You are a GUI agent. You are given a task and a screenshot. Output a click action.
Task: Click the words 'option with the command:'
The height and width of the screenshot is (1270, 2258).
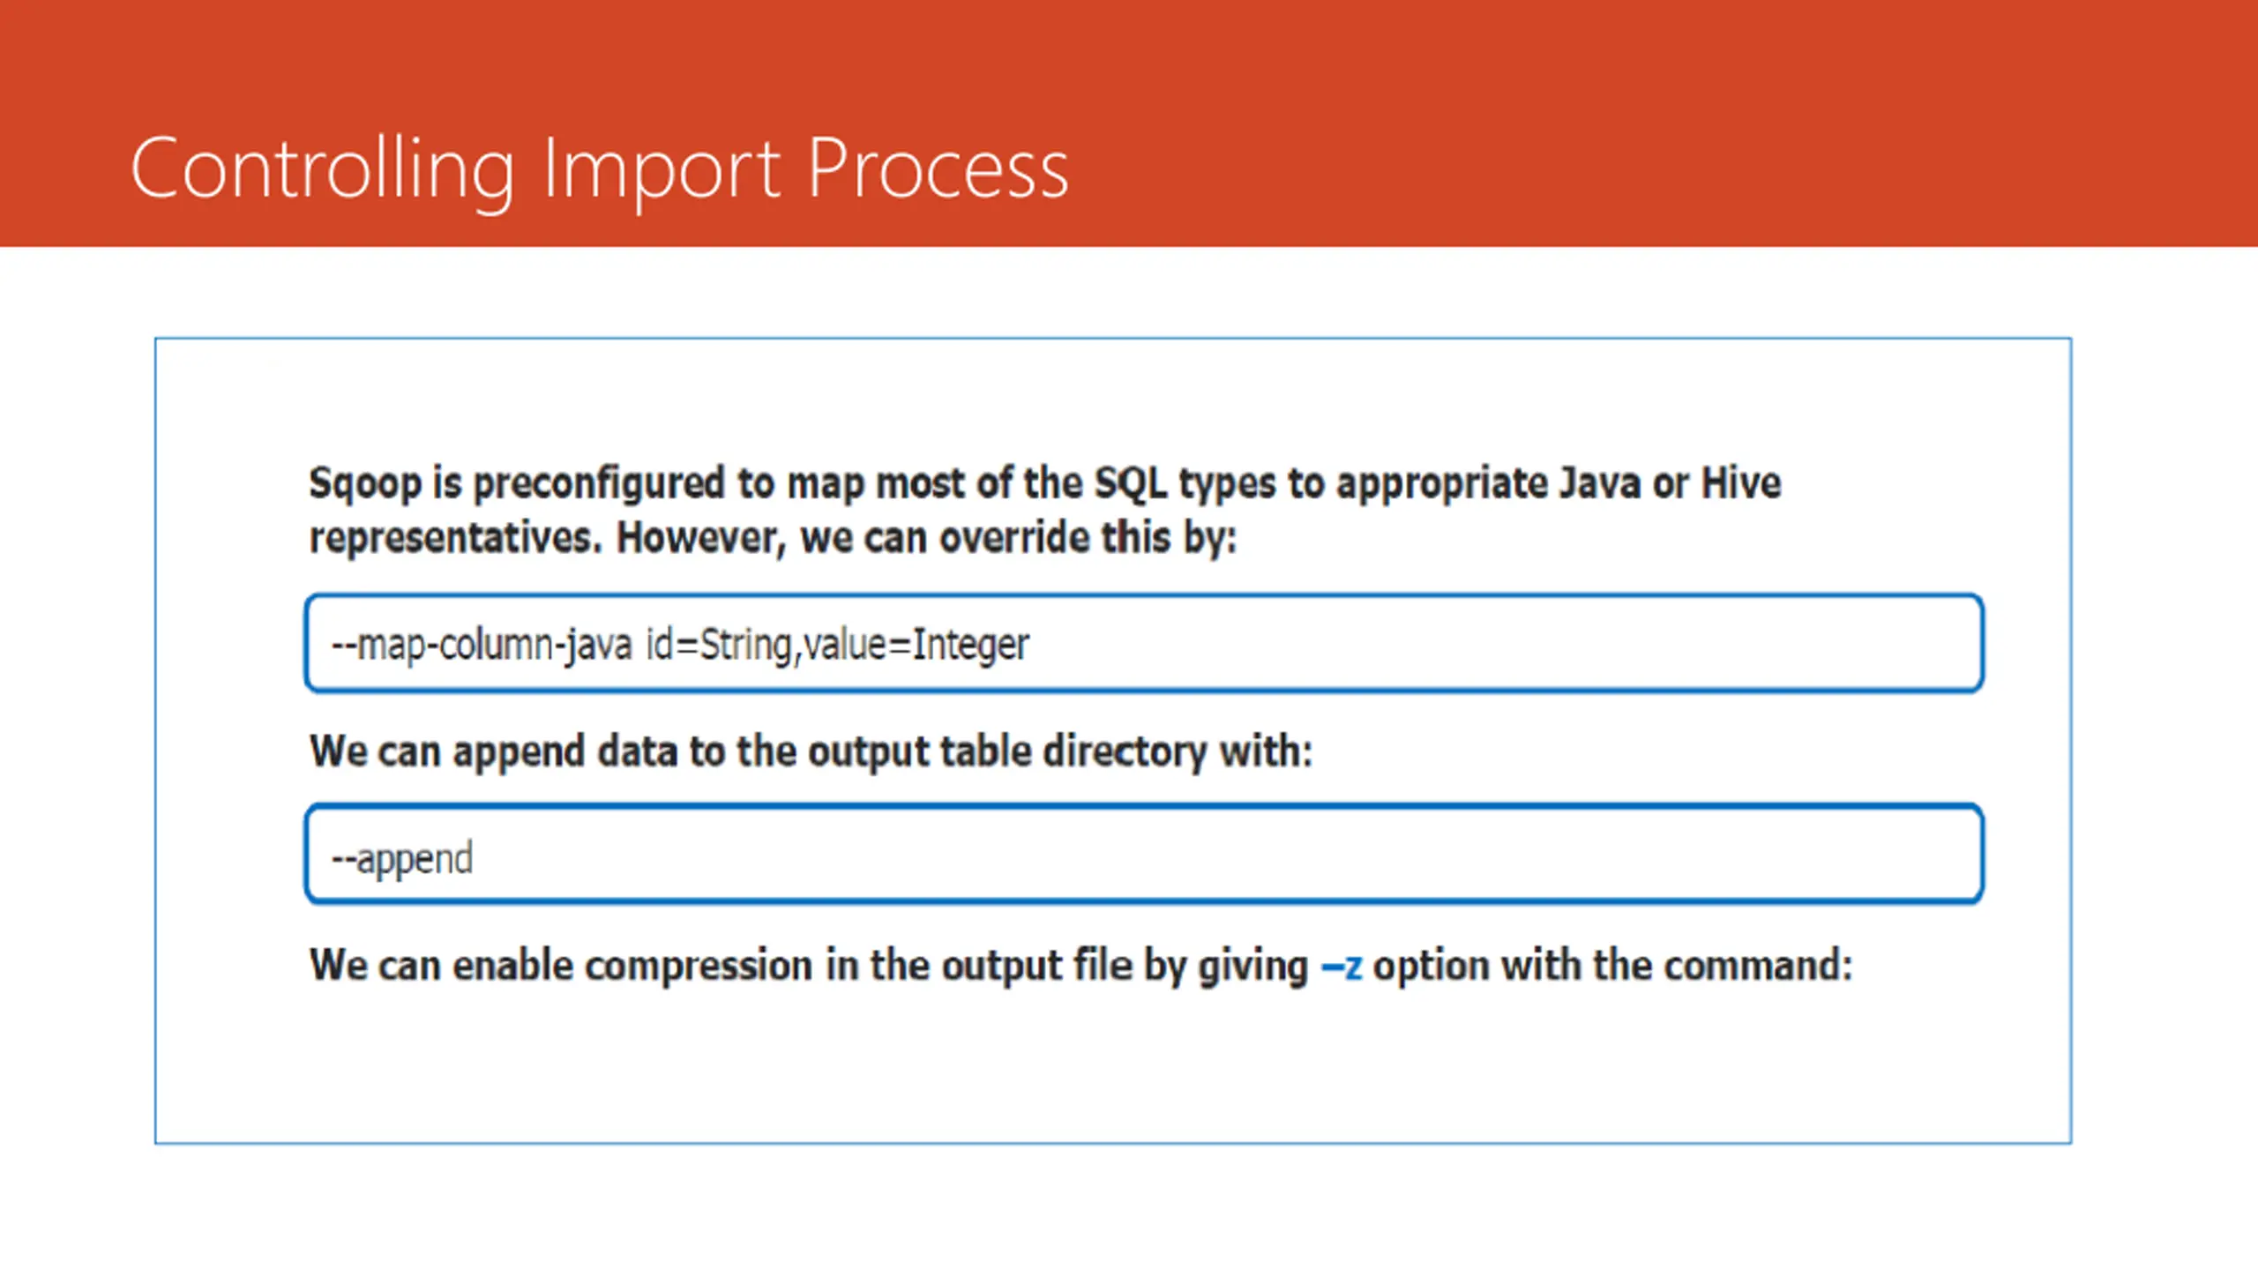click(1612, 966)
